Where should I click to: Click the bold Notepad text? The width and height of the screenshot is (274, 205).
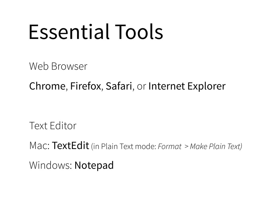click(x=94, y=165)
